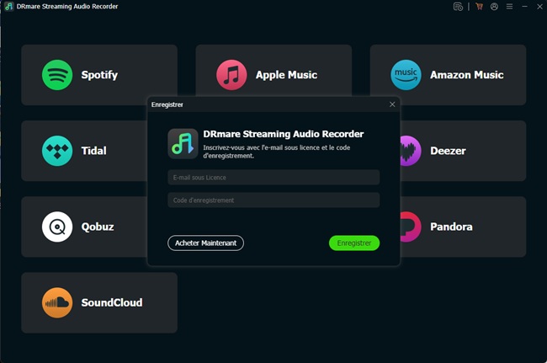547x363 pixels.
Task: Select the Pandora label text
Action: [451, 227]
